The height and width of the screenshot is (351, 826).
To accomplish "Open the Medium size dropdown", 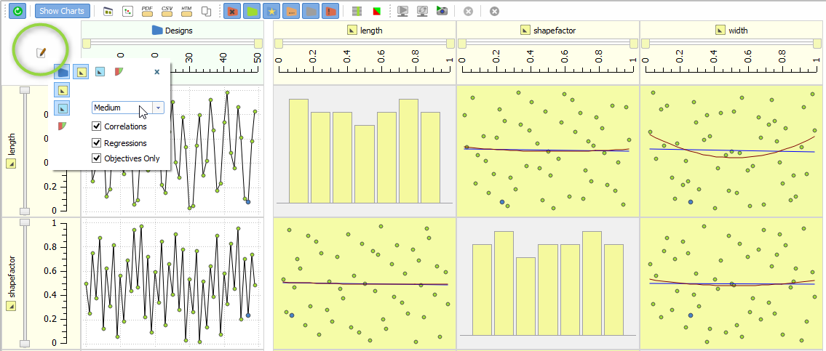I will 128,108.
